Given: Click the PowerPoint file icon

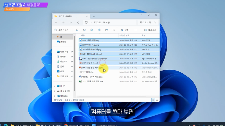Looking at the screenshot, I should click(80, 67).
